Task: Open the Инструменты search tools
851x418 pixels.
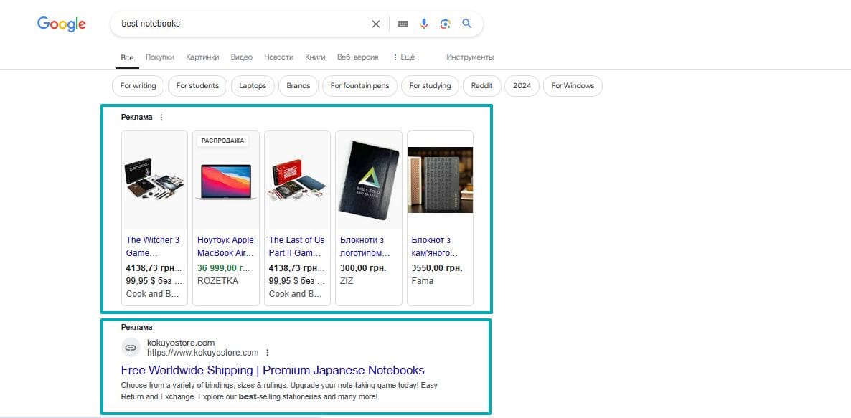Action: point(470,57)
